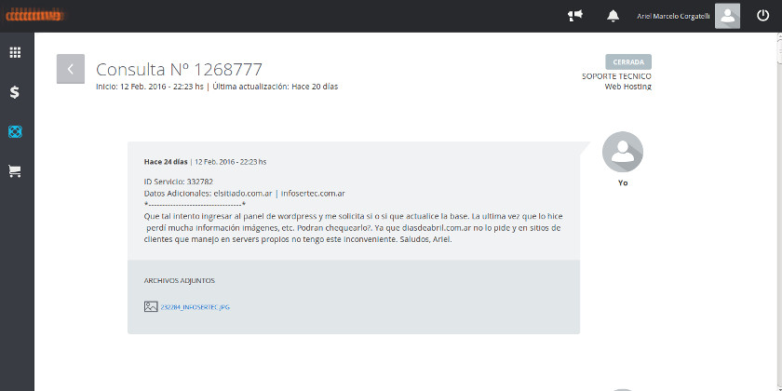Image resolution: width=782 pixels, height=391 pixels.
Task: Click the attached image file icon
Action: click(150, 306)
